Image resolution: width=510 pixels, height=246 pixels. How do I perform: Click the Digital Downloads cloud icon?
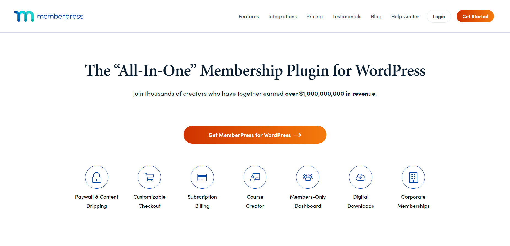point(361,177)
